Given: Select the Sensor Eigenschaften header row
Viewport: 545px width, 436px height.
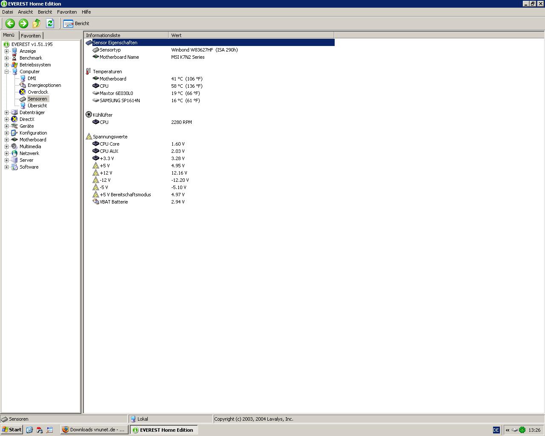Looking at the screenshot, I should click(209, 43).
